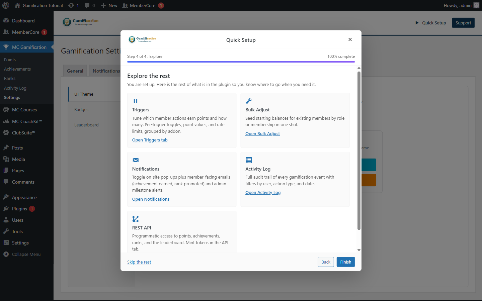Click the ClubSuite sidebar icon
Viewport: 482px width, 301px height.
6,133
